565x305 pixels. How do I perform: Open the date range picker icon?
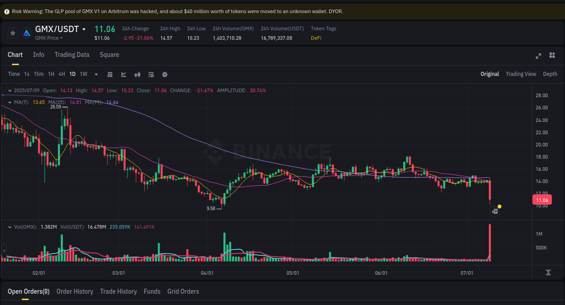pos(110,74)
